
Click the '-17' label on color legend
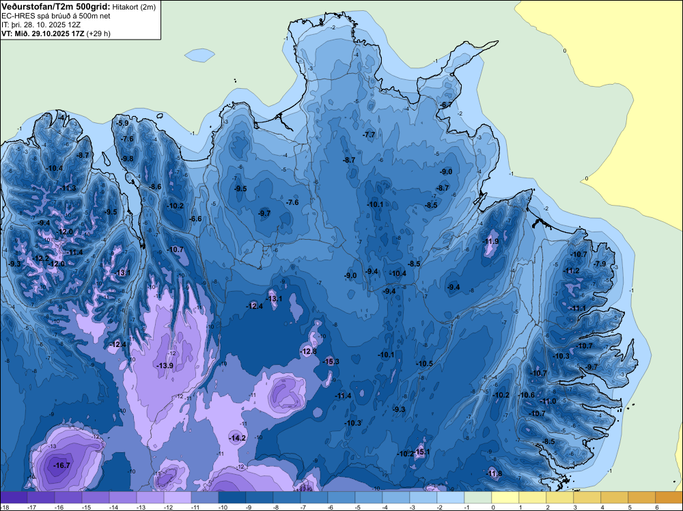pyautogui.click(x=31, y=507)
